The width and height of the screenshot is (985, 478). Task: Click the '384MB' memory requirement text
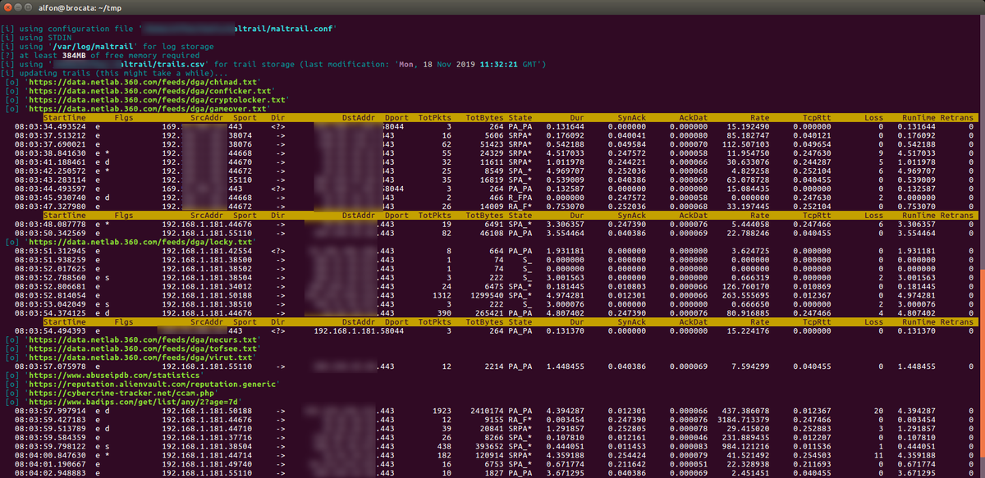[x=75, y=55]
